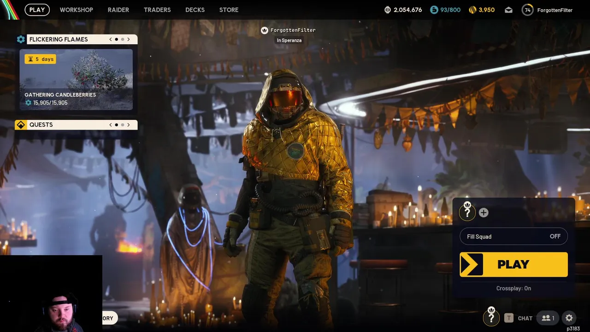Screen dimensions: 590x332
Task: Toggle Fill Squad OFF switch
Action: [x=513, y=237]
